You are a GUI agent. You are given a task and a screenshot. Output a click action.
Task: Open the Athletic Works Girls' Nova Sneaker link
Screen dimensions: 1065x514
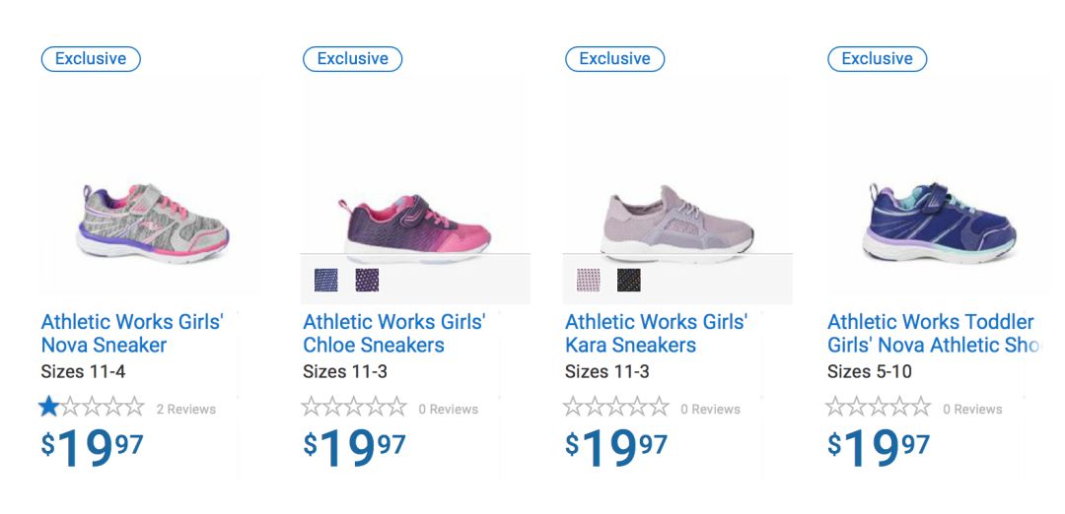(x=132, y=333)
